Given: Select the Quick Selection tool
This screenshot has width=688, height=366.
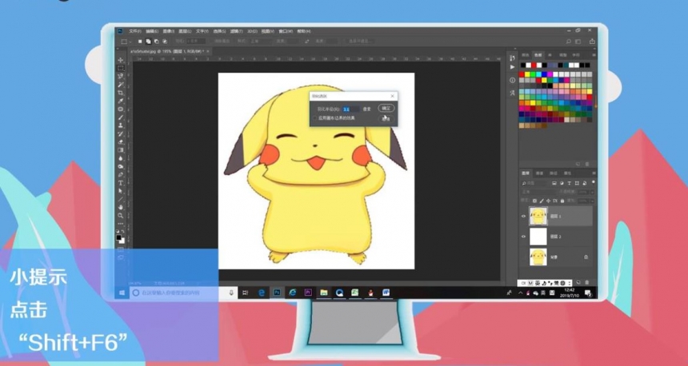Looking at the screenshot, I should 121,77.
